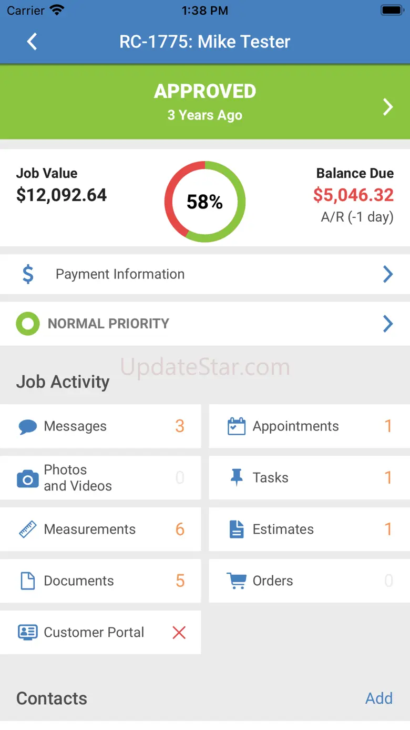Tap the 58% payment progress ring
410x730 pixels.
point(205,202)
